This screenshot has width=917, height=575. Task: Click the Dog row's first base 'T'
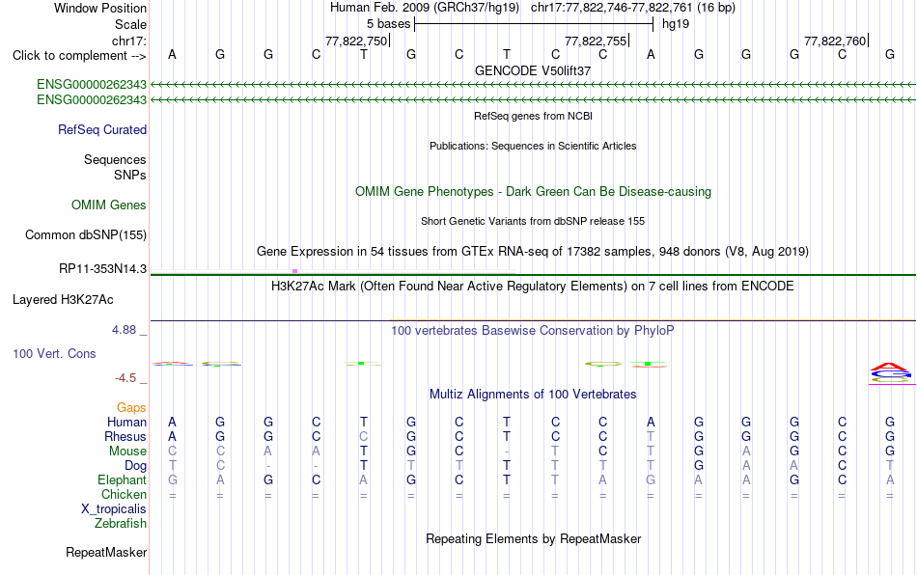[x=172, y=466]
